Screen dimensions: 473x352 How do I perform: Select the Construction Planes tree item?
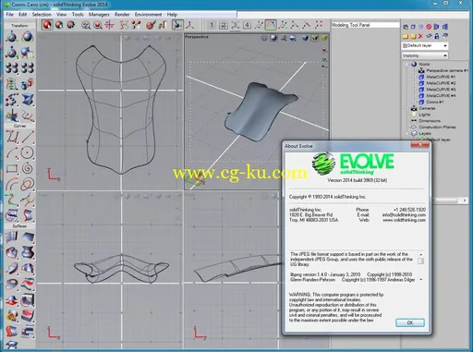(437, 127)
